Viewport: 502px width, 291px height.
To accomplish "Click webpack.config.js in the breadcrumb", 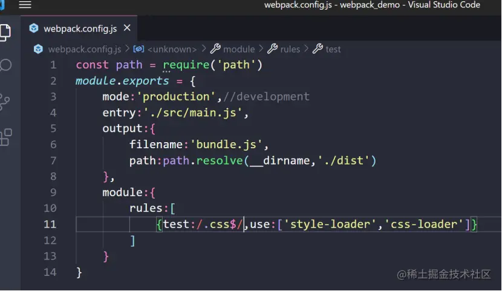I will click(85, 49).
